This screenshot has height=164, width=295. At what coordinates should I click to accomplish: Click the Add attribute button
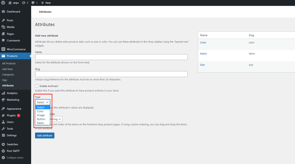click(45, 135)
